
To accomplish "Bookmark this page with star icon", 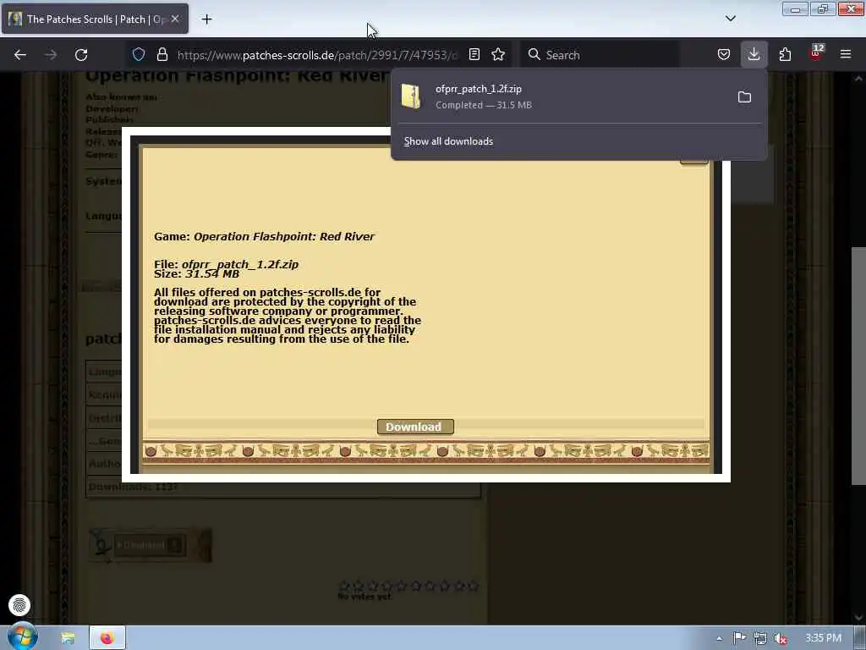I will (498, 54).
